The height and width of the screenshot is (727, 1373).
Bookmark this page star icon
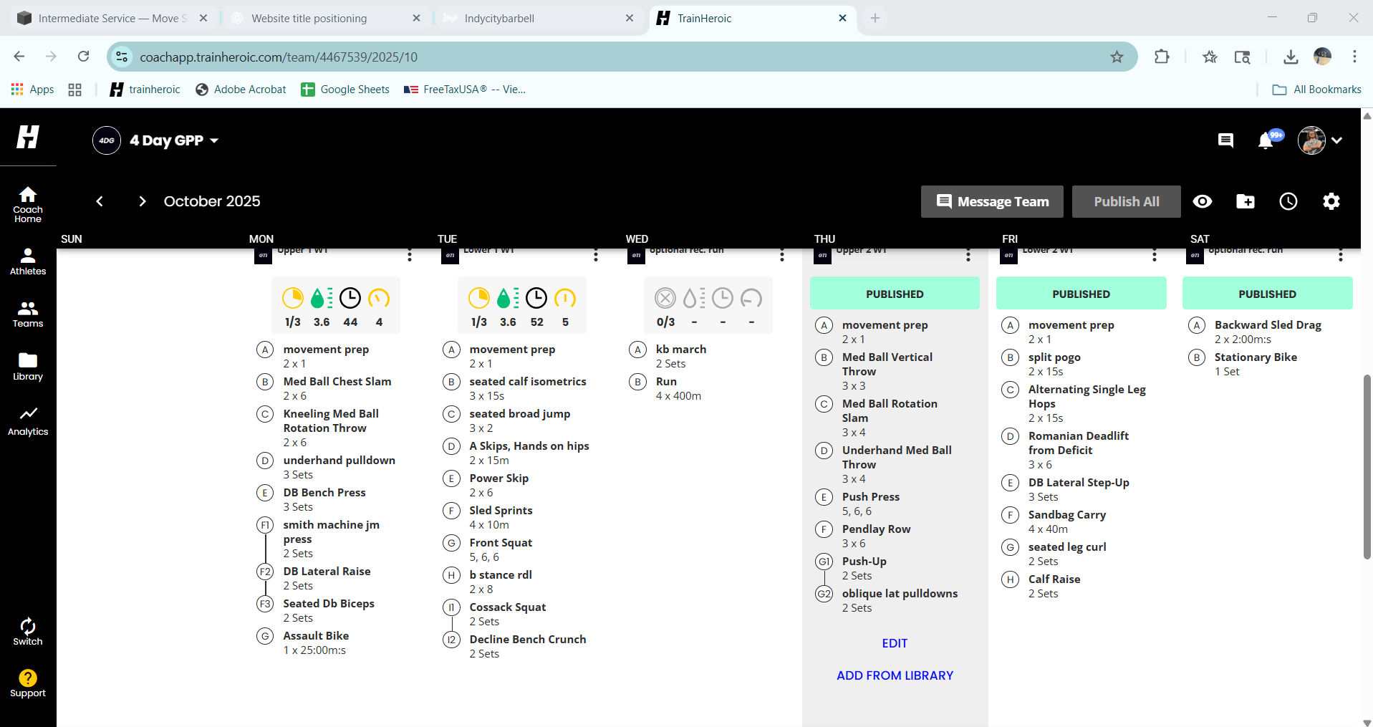click(x=1117, y=57)
